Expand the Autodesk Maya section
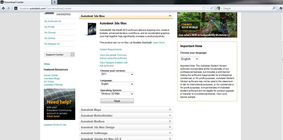The width and height of the screenshot is (283, 140). [x=170, y=110]
